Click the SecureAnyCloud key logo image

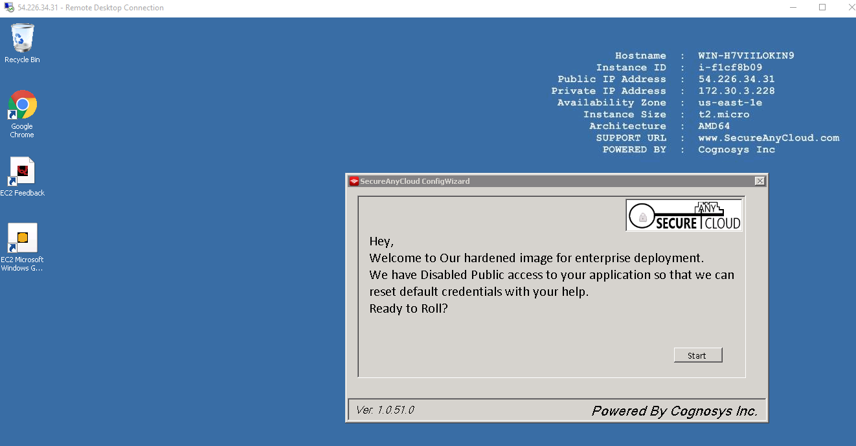tap(684, 215)
